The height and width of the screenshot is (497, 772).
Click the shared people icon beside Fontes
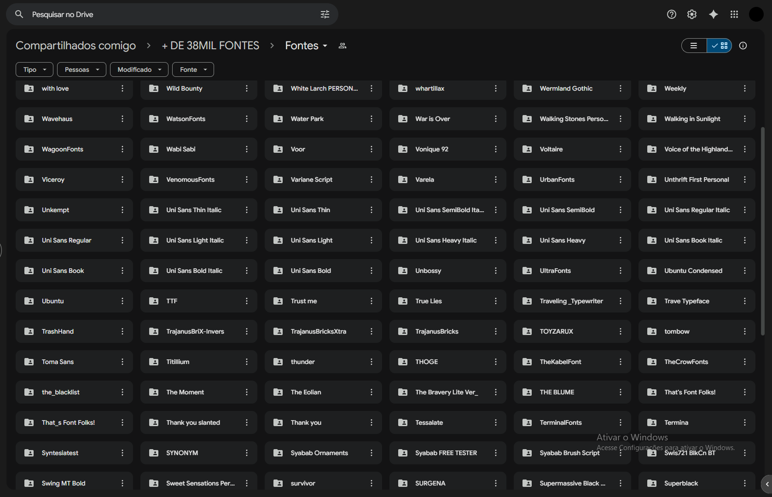click(342, 46)
